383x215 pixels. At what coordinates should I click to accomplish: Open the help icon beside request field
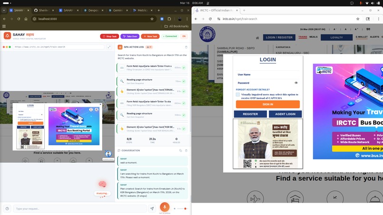(x=7, y=209)
